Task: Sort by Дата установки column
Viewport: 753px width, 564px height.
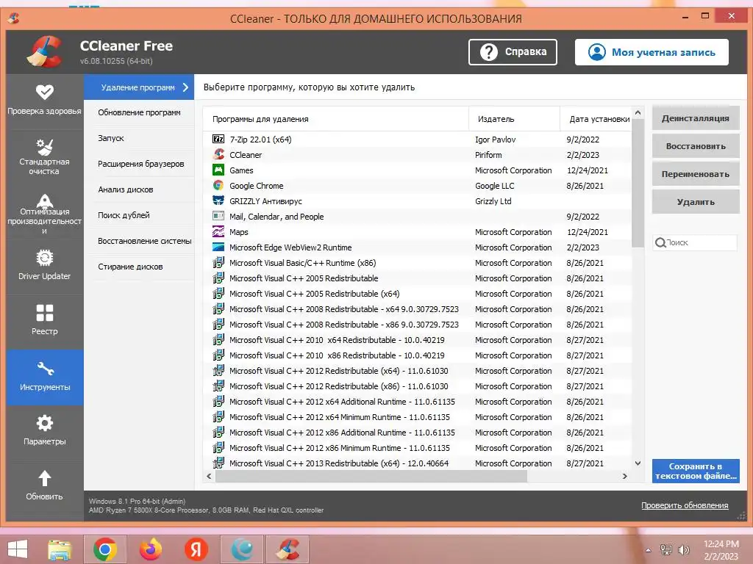Action: (596, 119)
